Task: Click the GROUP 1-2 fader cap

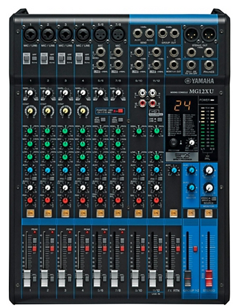Action: click(187, 278)
